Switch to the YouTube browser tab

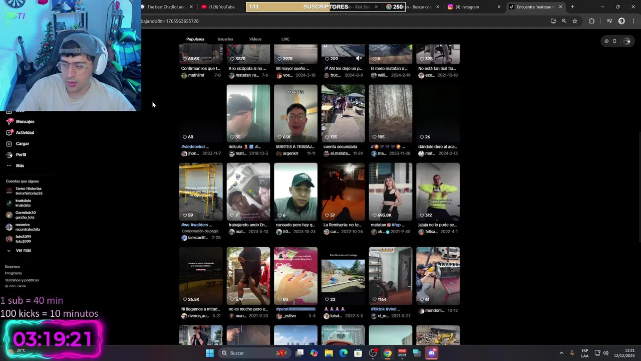(x=218, y=7)
